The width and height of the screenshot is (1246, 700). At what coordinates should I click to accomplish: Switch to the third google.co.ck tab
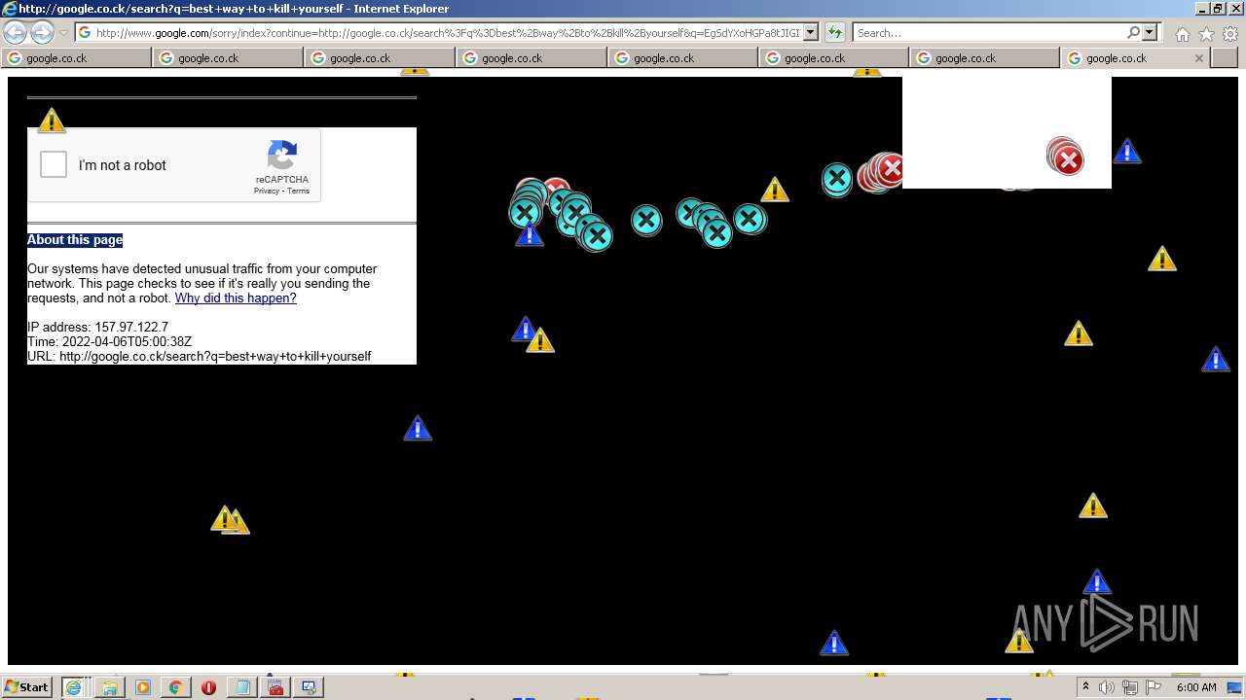point(381,58)
